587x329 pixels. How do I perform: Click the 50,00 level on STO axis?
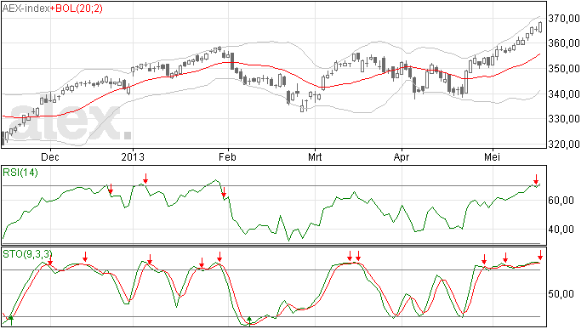561,294
